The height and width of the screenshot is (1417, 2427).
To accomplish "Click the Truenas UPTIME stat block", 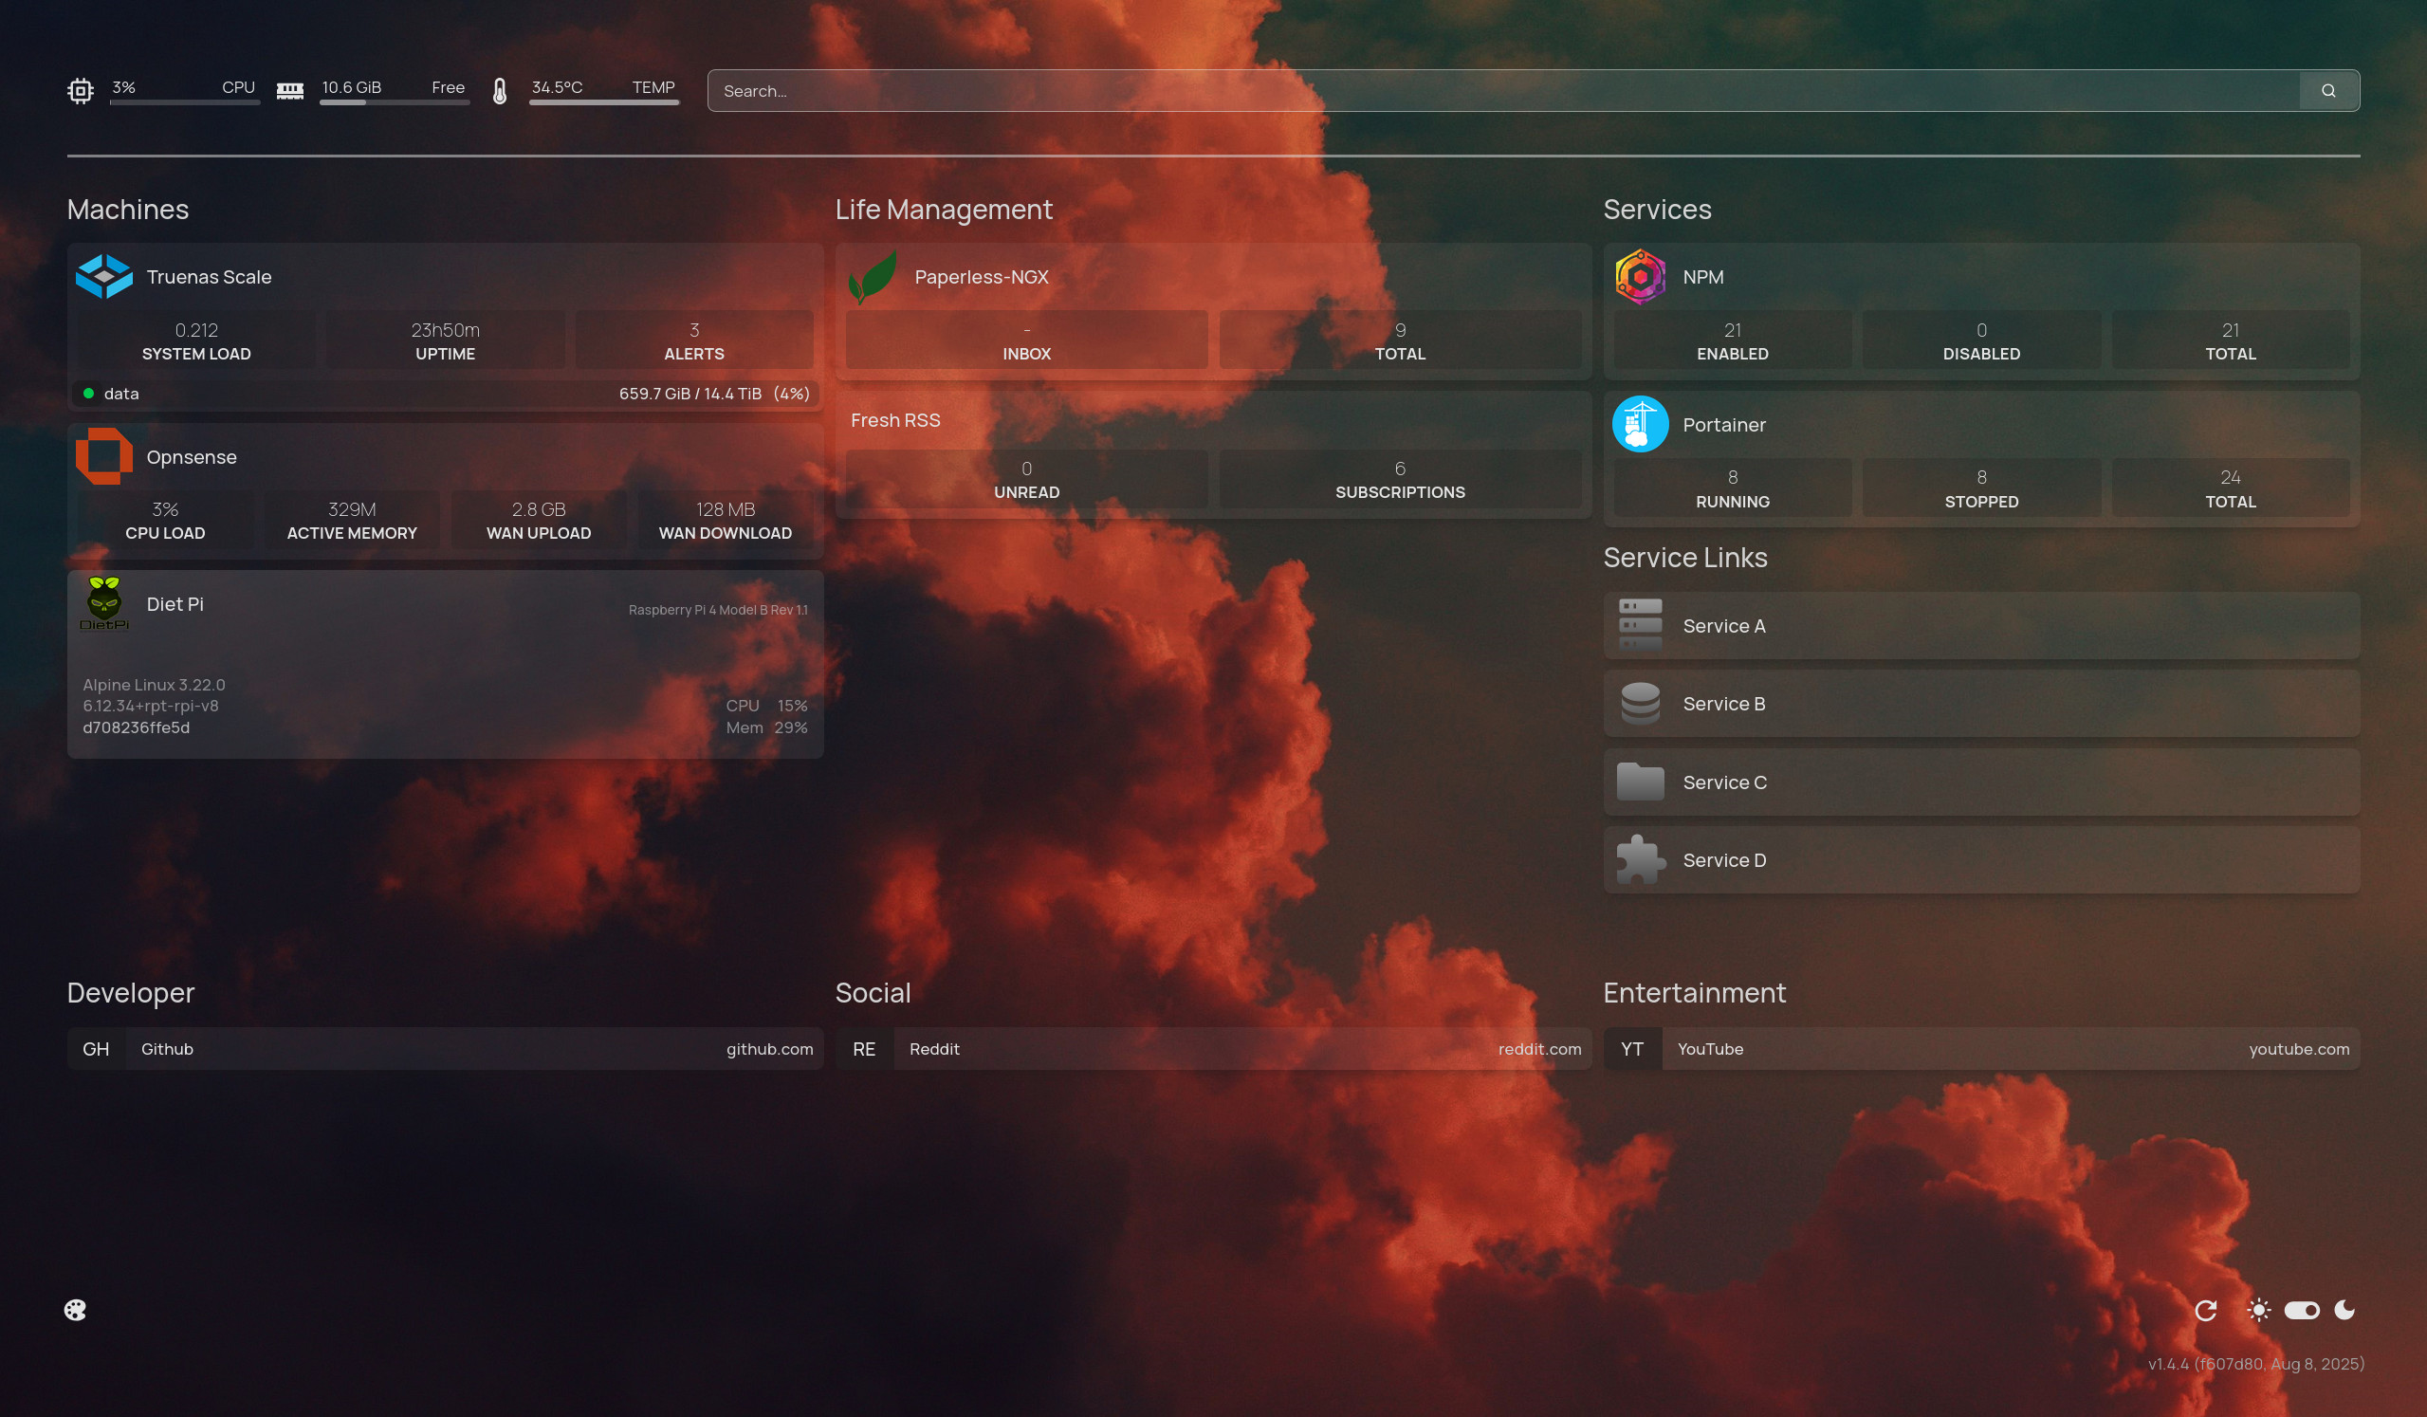I will pyautogui.click(x=445, y=340).
